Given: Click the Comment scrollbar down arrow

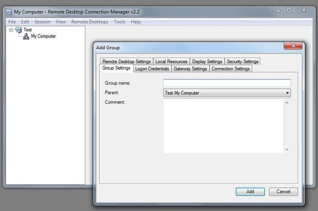Looking at the screenshot, I should 287,150.
